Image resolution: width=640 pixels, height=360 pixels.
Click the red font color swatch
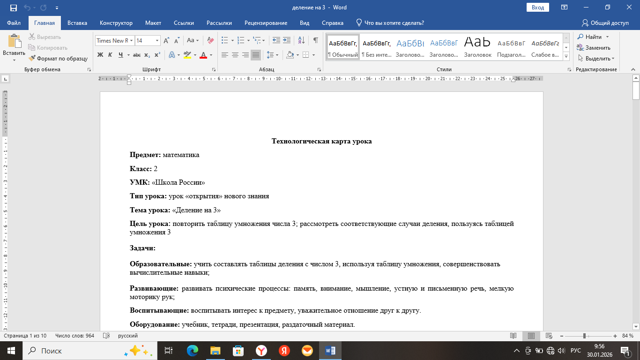click(x=203, y=55)
